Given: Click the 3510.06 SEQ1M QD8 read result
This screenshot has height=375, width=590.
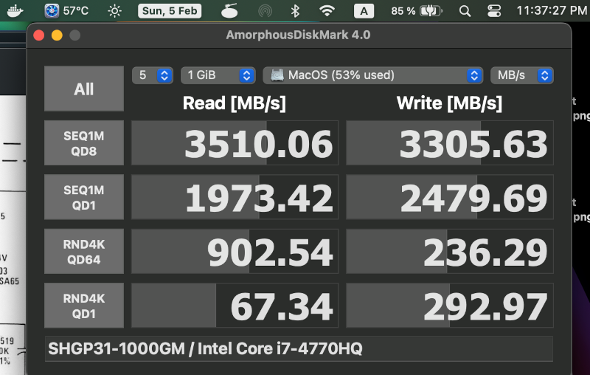Looking at the screenshot, I should (x=235, y=143).
